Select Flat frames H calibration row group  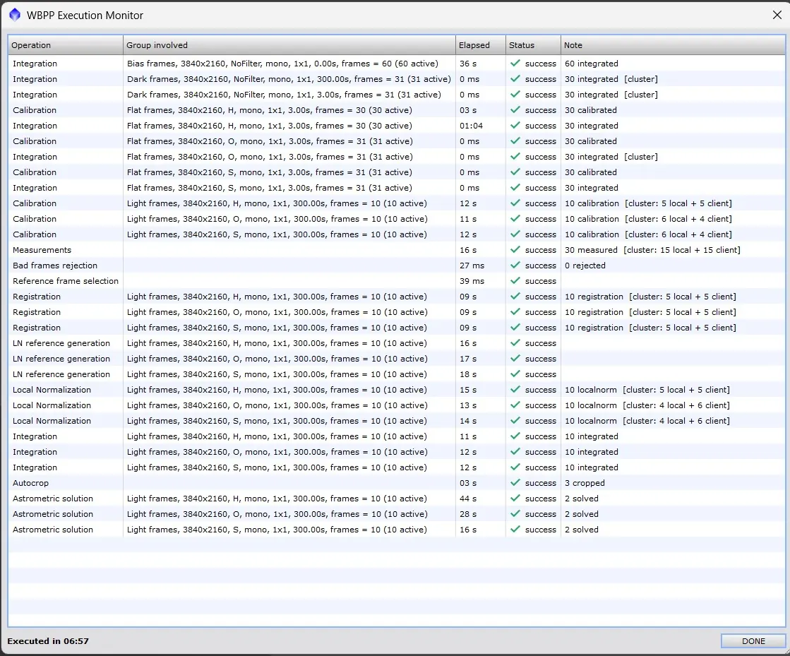270,110
